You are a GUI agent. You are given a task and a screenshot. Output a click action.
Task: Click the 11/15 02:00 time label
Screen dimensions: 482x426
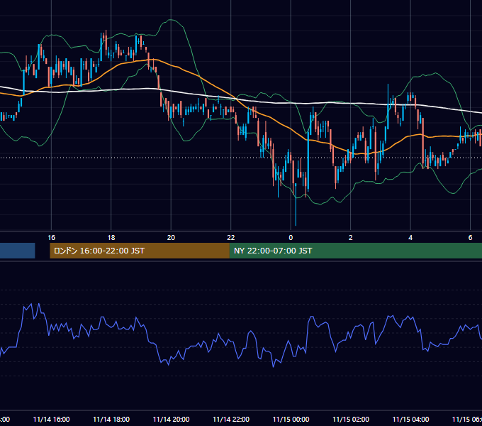[x=351, y=420]
